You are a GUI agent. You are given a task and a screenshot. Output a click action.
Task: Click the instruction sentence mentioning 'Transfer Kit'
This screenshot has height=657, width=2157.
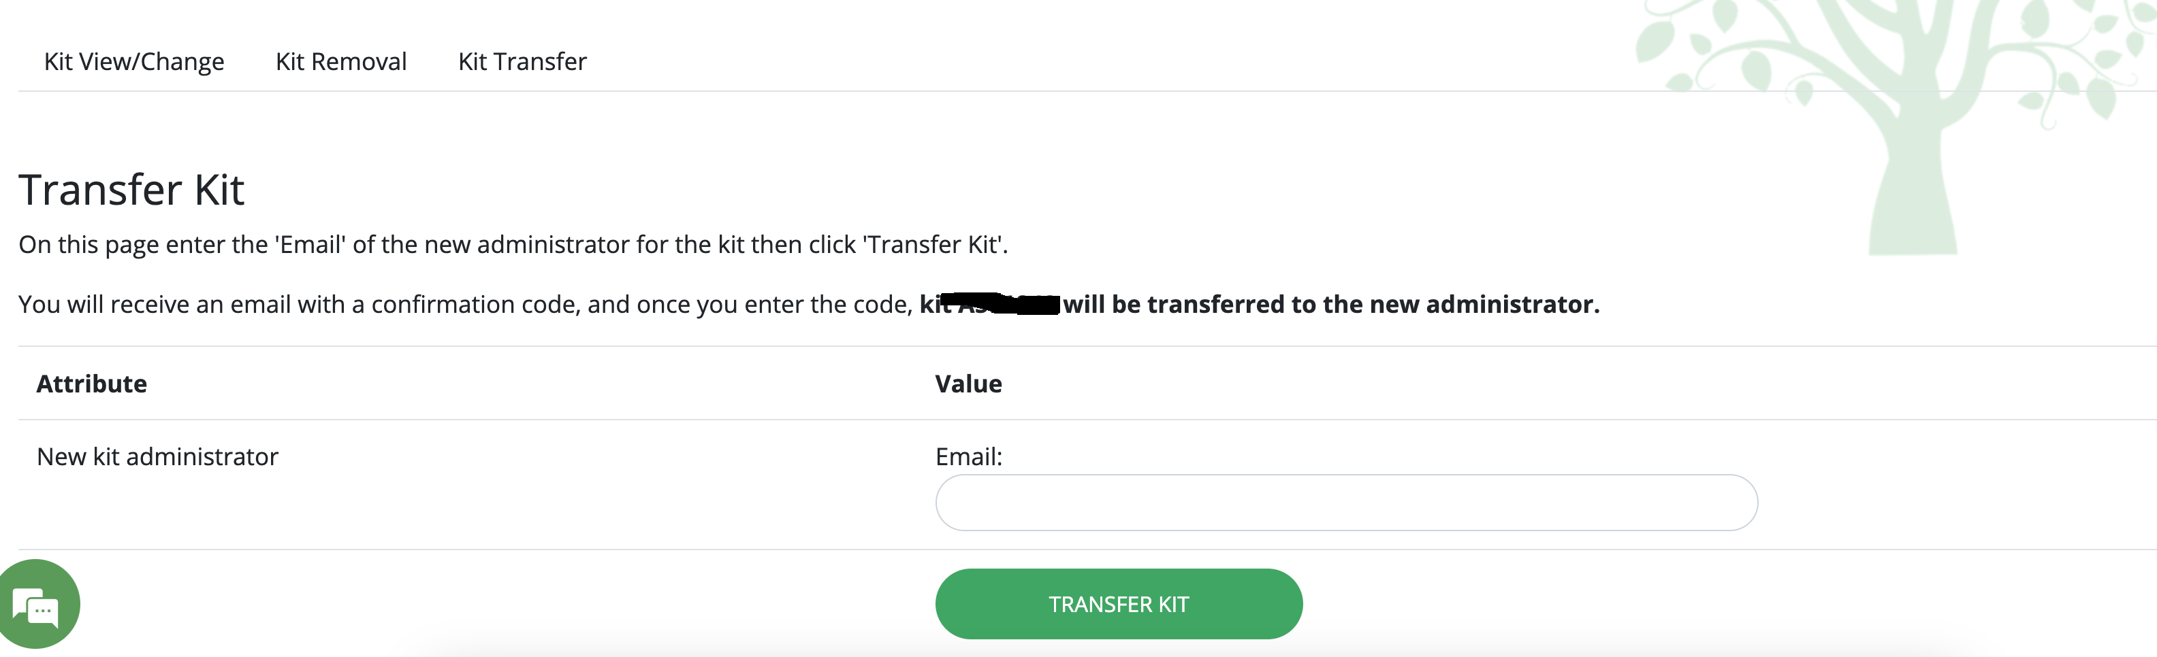[513, 244]
